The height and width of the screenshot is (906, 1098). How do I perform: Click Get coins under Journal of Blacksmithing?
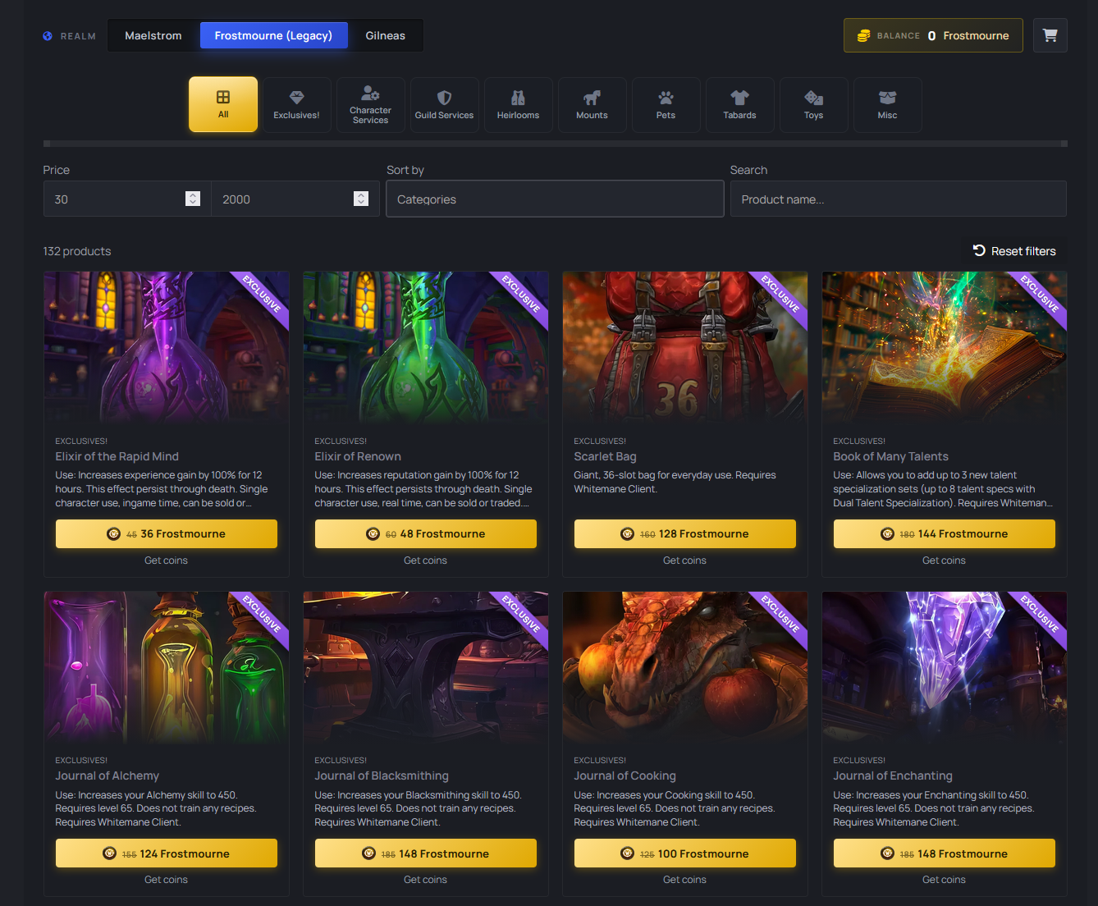[426, 880]
